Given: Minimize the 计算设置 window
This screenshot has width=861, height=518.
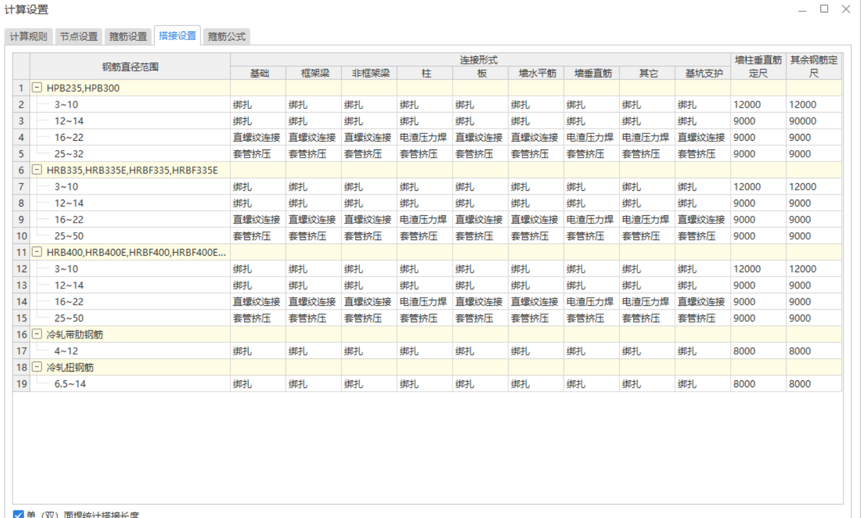Looking at the screenshot, I should [x=803, y=10].
